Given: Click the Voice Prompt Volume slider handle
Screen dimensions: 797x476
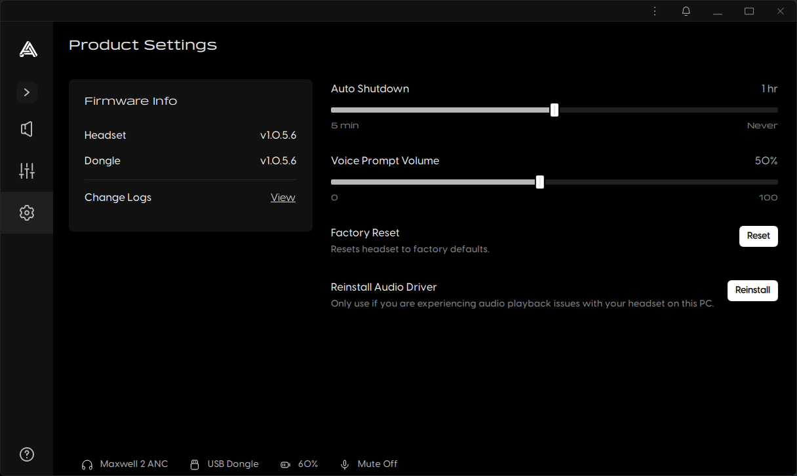Looking at the screenshot, I should 540,182.
